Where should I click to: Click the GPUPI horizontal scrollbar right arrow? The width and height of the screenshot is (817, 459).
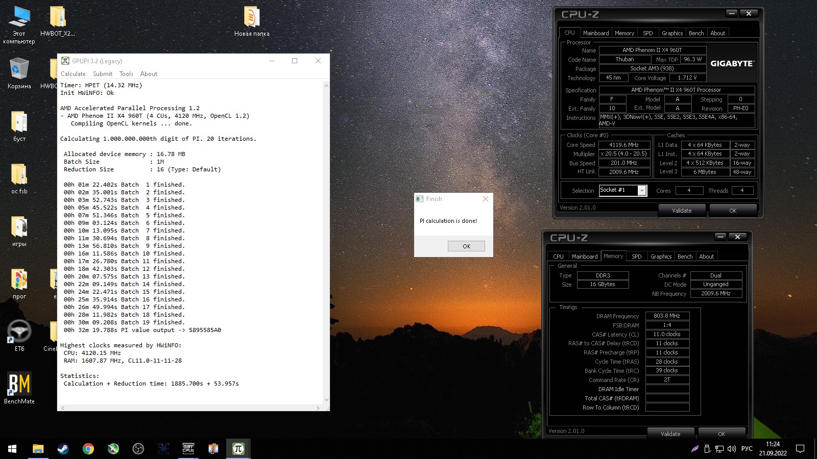point(318,408)
